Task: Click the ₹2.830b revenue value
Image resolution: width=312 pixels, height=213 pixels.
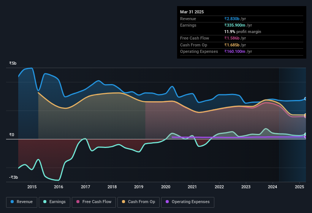Action: pos(232,19)
